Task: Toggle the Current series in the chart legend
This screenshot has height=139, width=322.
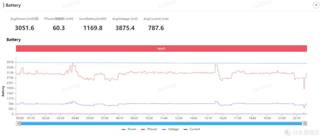Action: pos(192,129)
